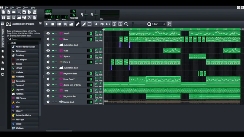Open the 1 Bar snap size dropdown

[158, 24]
